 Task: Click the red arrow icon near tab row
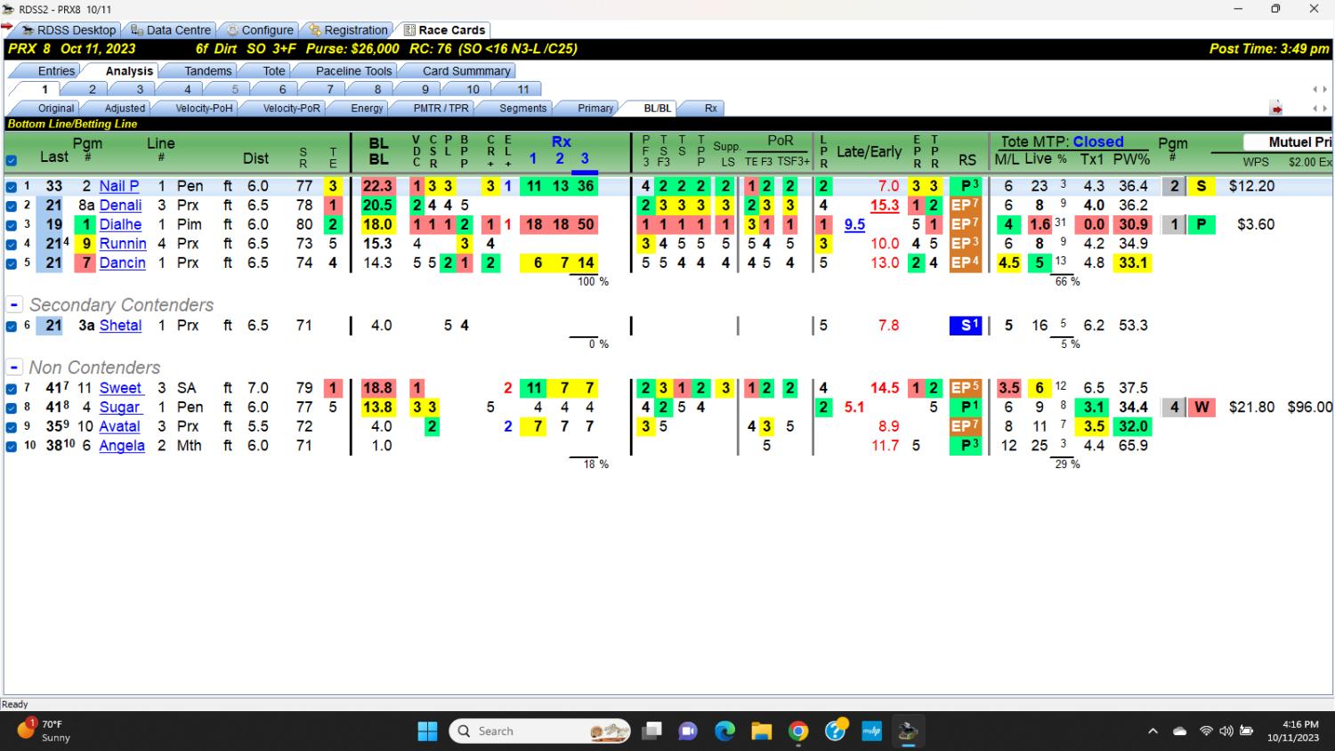tap(1275, 109)
